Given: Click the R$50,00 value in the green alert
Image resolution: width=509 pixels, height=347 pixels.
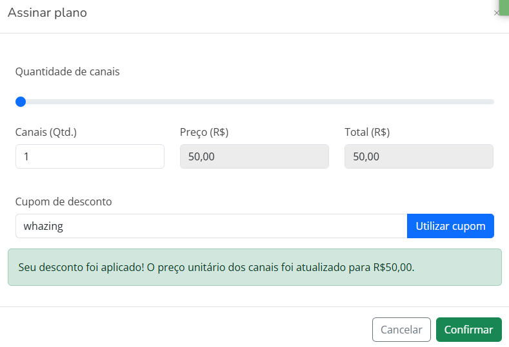Looking at the screenshot, I should [393, 267].
